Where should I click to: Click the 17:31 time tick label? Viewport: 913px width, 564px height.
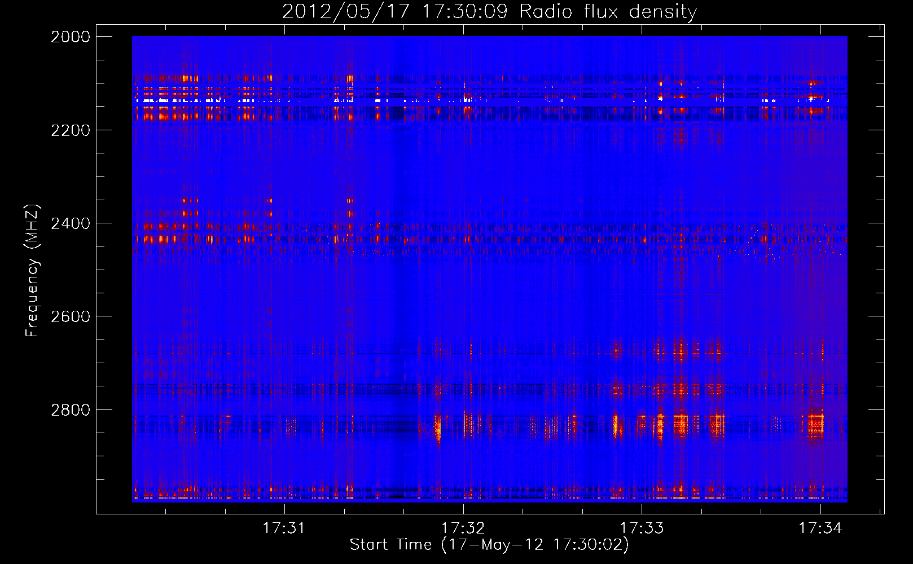pos(284,528)
